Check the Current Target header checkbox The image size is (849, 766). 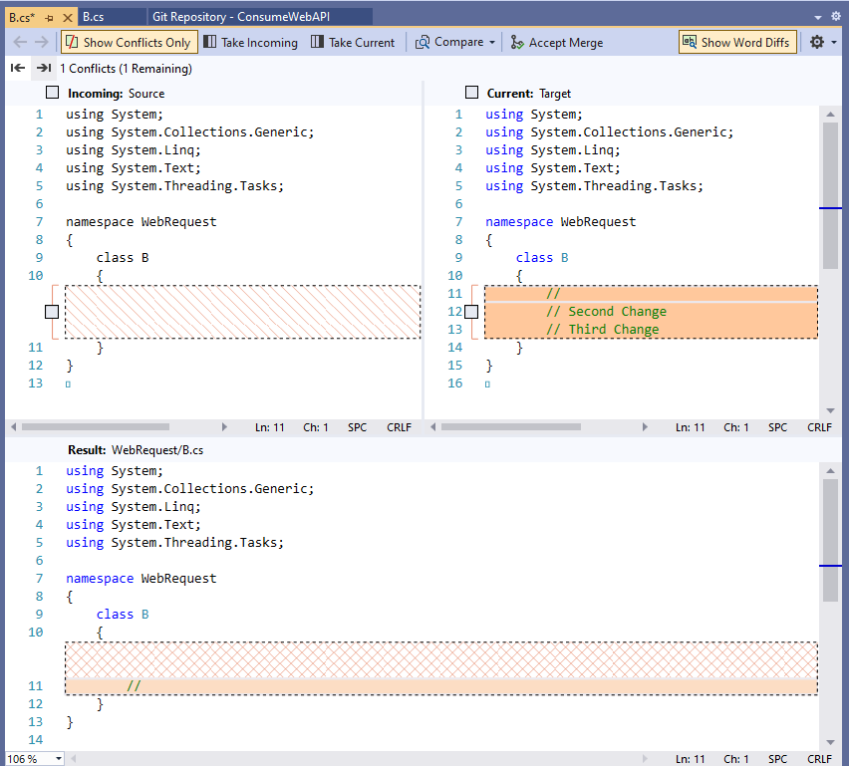(472, 93)
